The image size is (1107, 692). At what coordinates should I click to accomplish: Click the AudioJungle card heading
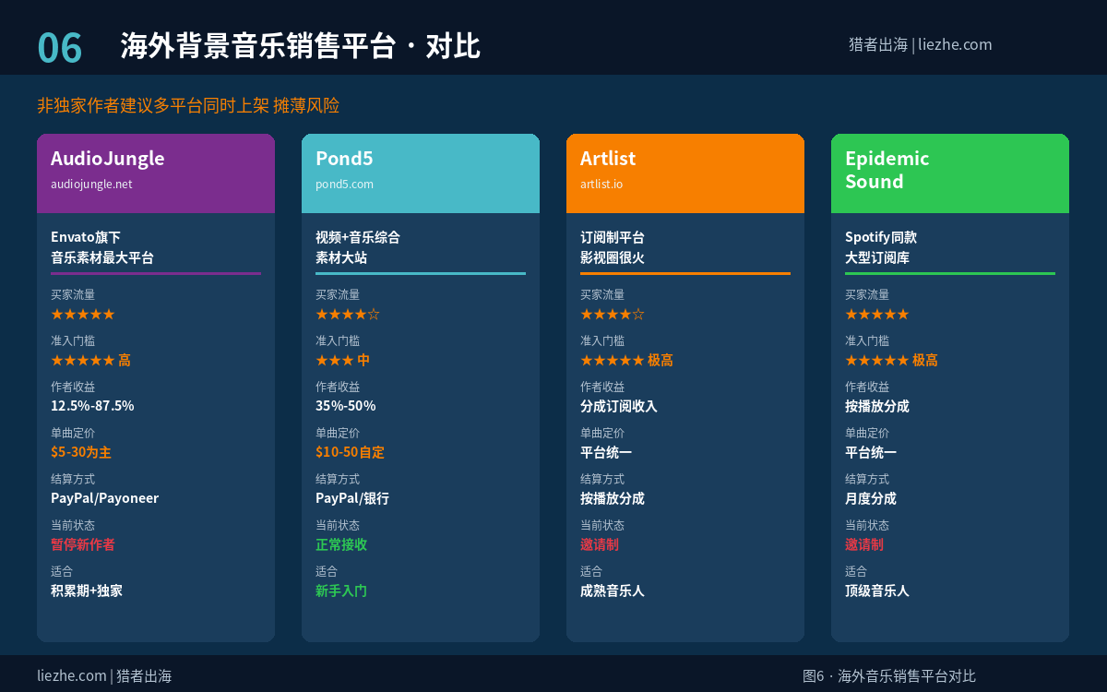coord(108,158)
